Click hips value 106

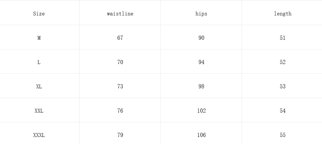201,135
